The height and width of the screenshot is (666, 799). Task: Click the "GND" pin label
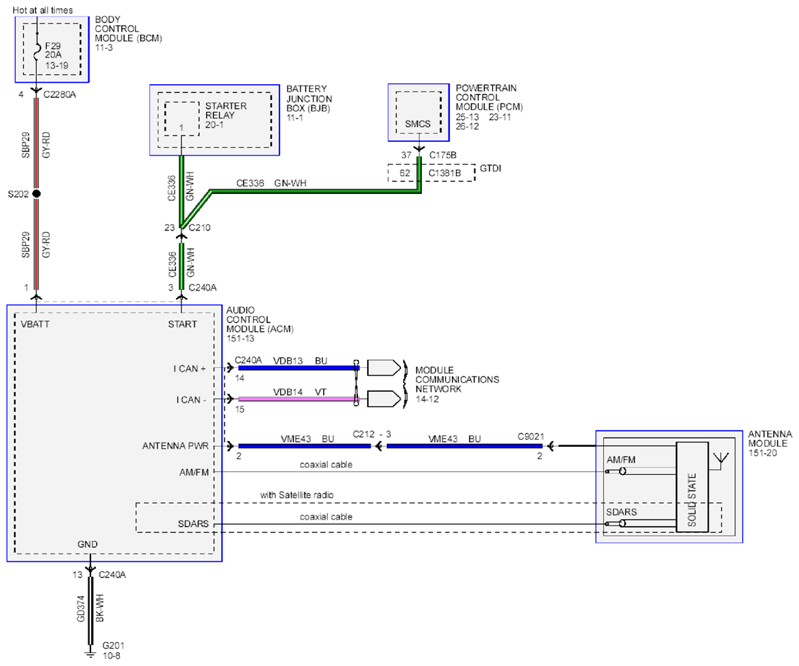pos(87,545)
